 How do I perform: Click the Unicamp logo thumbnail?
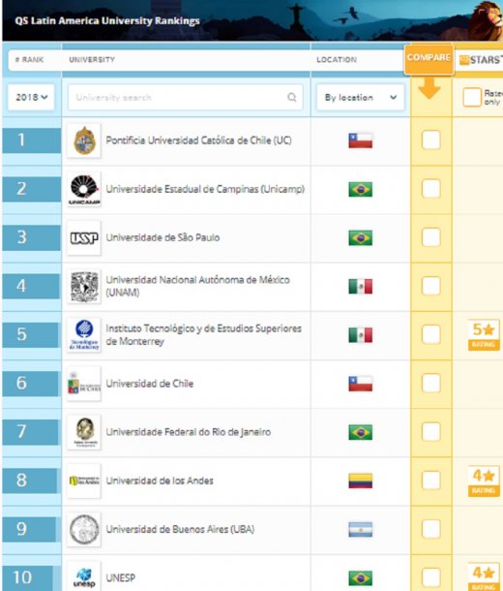tap(84, 189)
